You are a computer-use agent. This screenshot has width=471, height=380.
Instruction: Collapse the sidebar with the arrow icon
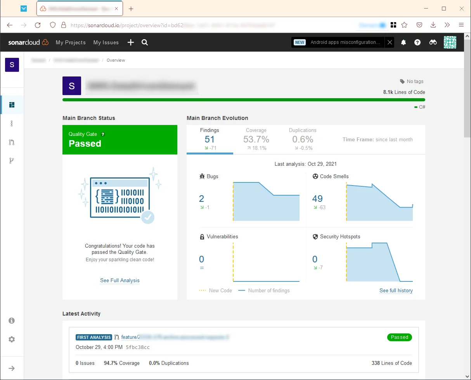click(12, 368)
